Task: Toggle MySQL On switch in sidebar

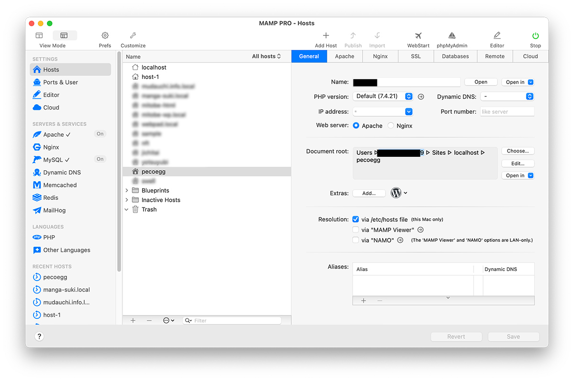Action: (x=100, y=159)
